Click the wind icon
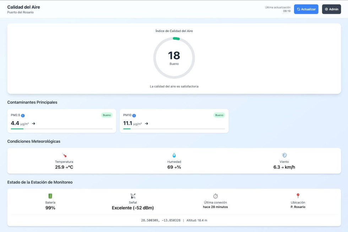Viewport: 348px width, 232px height. pos(284,155)
